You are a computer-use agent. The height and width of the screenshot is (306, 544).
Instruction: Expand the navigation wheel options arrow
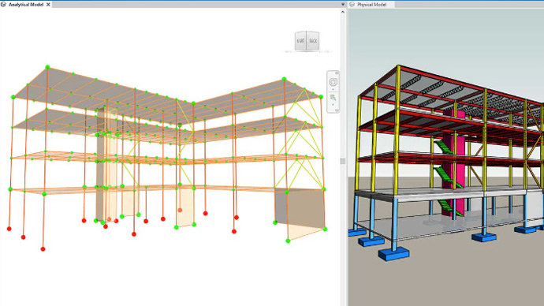333,89
